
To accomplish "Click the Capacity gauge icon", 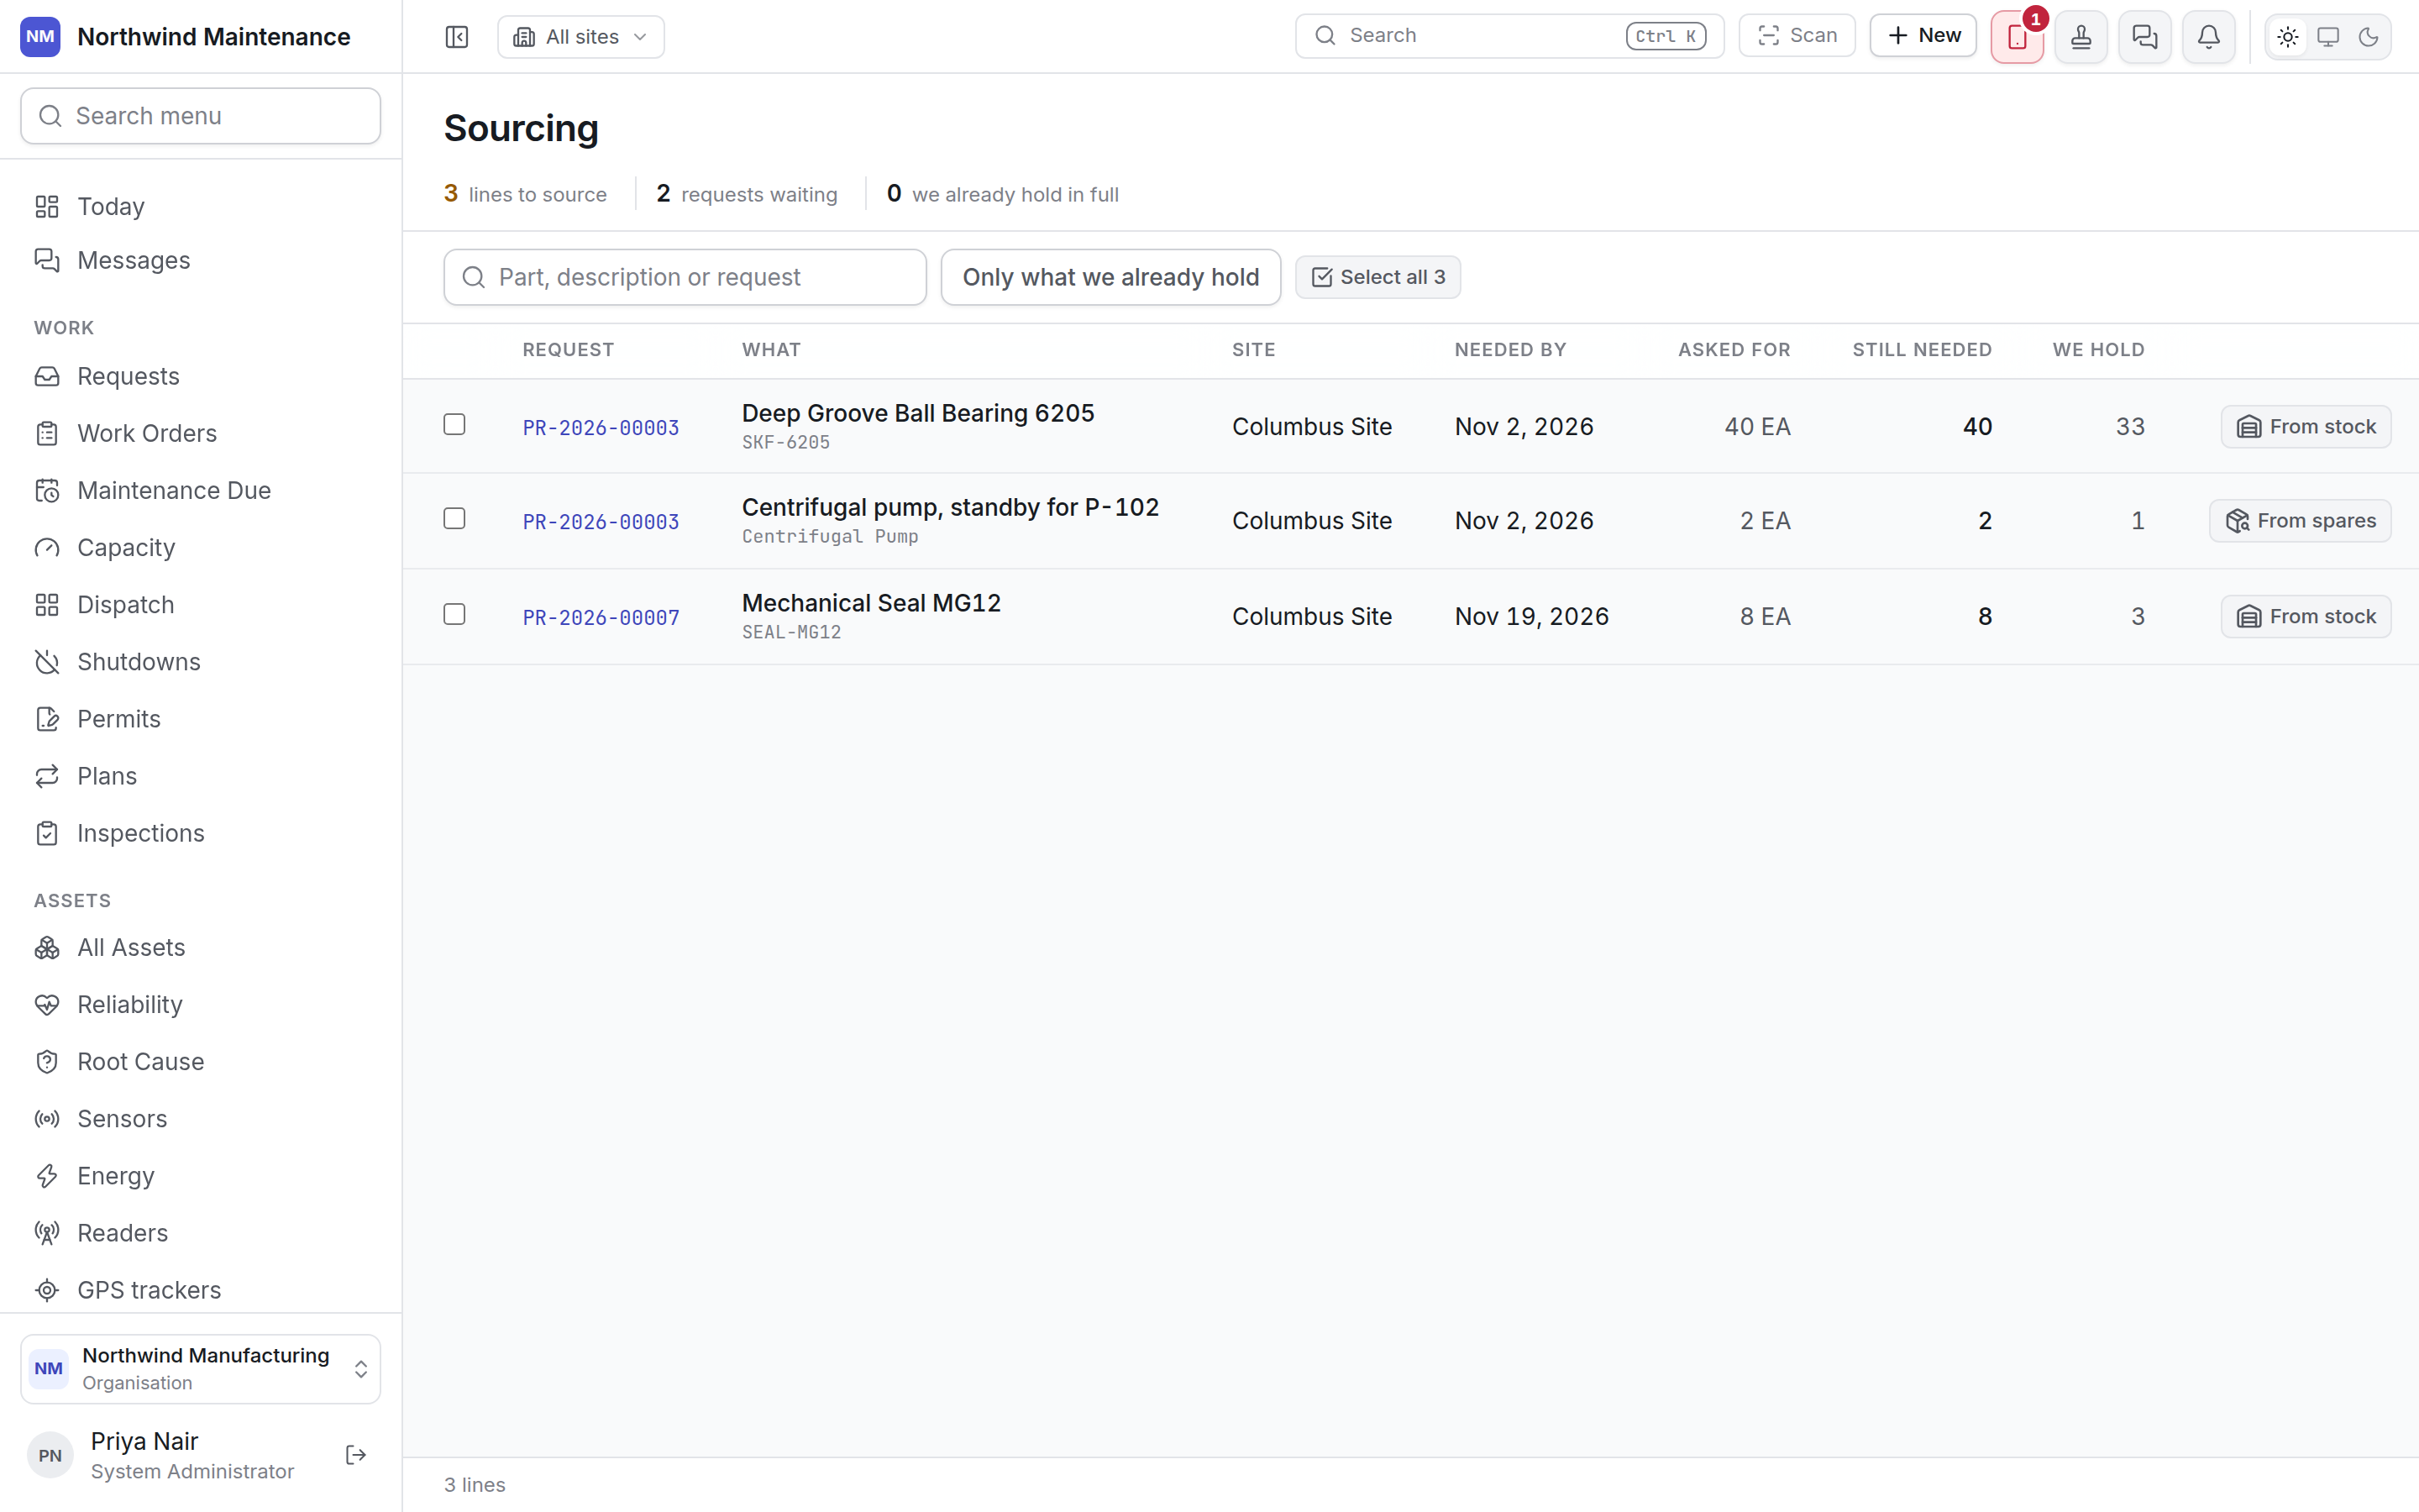I will 47,547.
